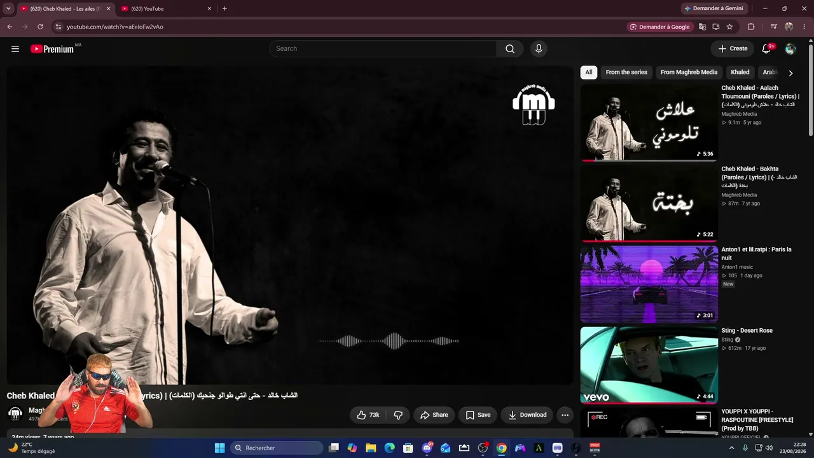Image resolution: width=814 pixels, height=458 pixels.
Task: Open Sting - Desert Rose title link
Action: pyautogui.click(x=747, y=331)
